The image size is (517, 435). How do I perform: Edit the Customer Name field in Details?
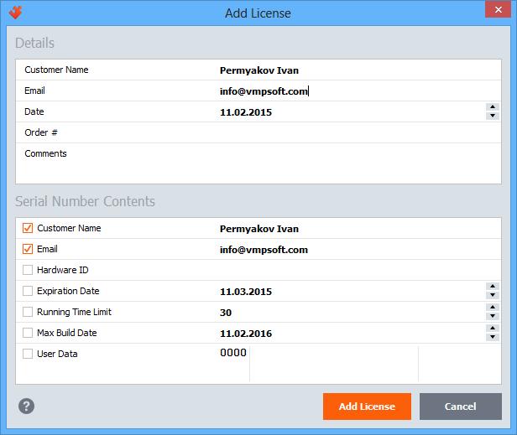click(x=359, y=70)
